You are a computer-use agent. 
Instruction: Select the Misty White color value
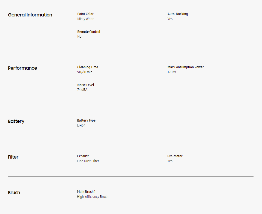point(86,19)
